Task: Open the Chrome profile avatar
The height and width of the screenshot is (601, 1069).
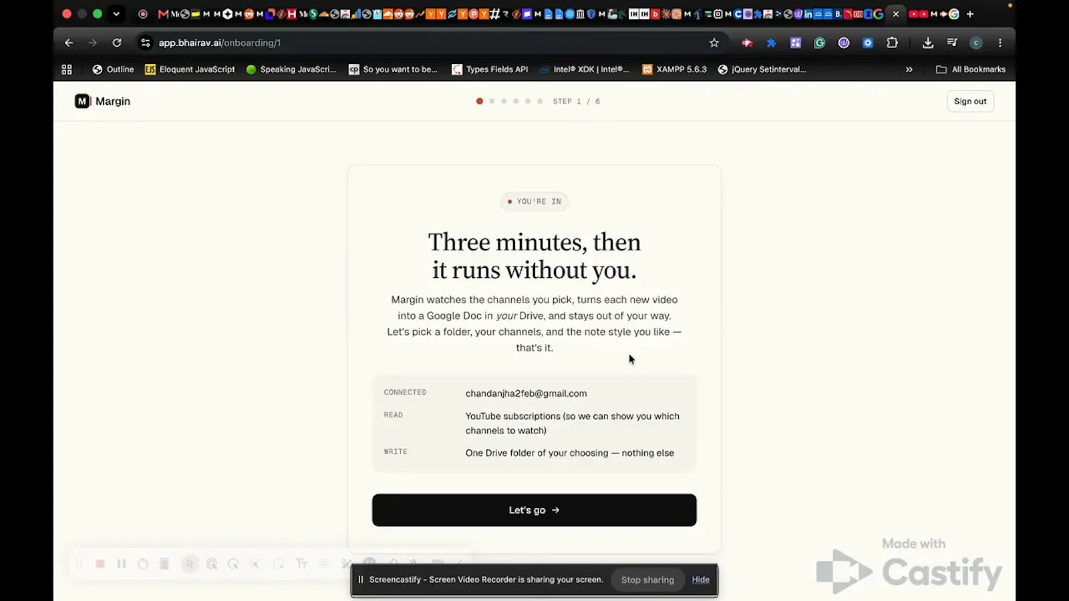Action: (x=976, y=43)
